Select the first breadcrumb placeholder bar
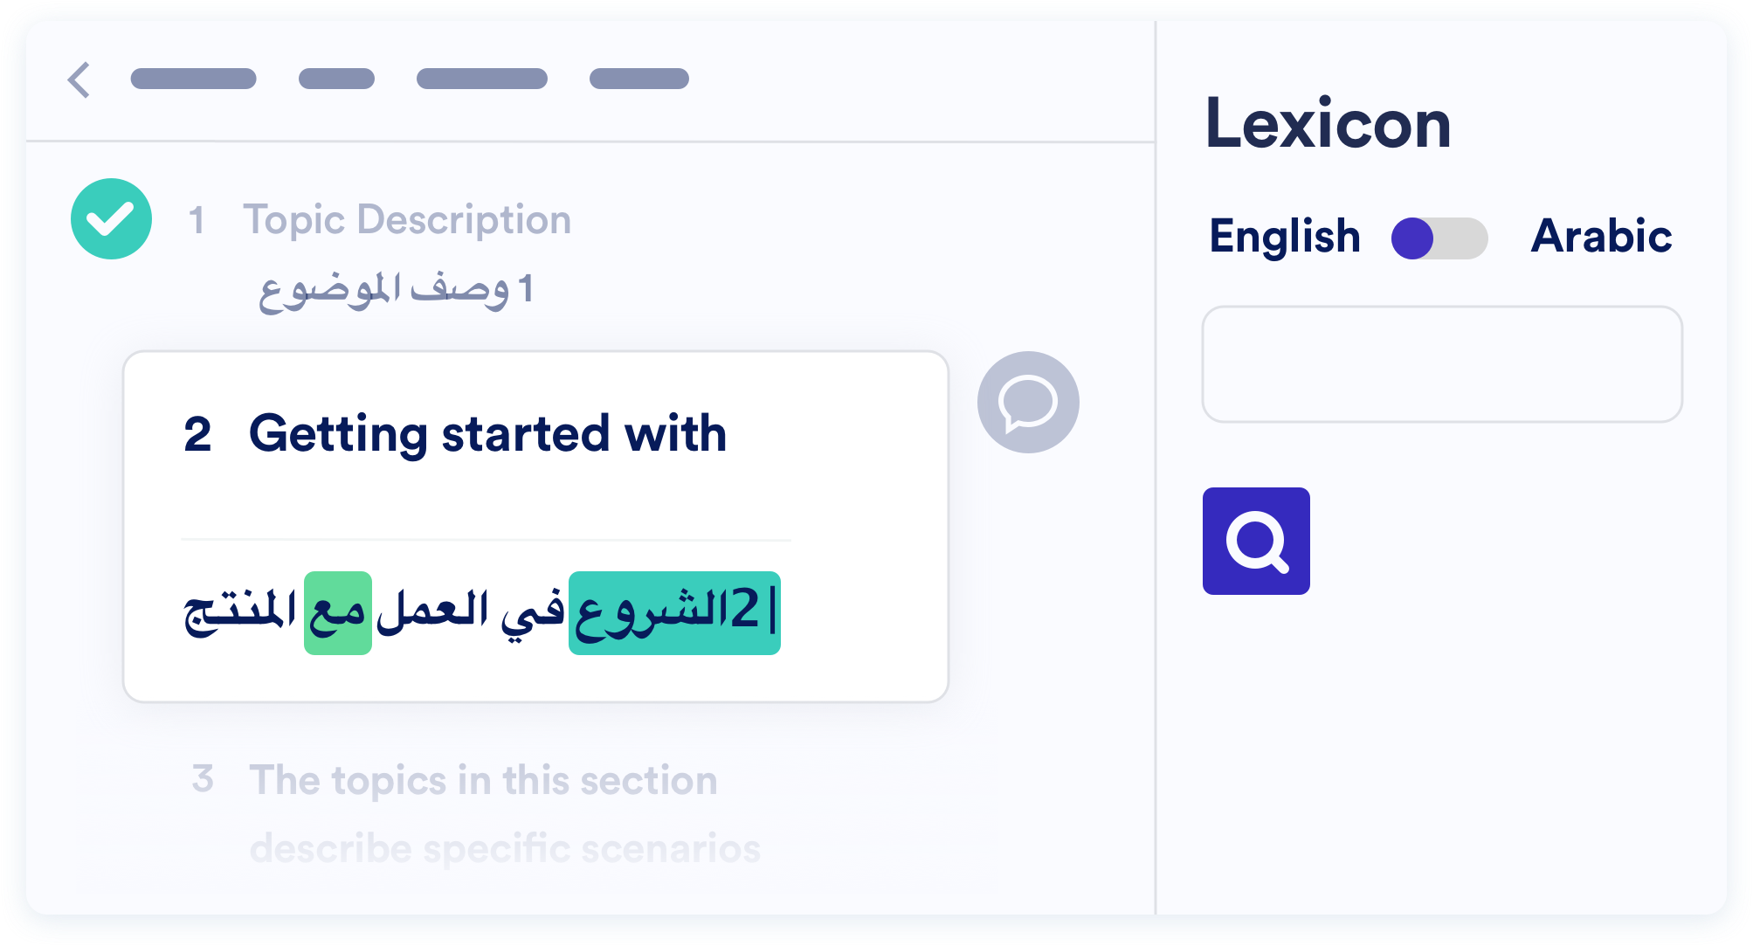The image size is (1753, 946). tap(193, 79)
